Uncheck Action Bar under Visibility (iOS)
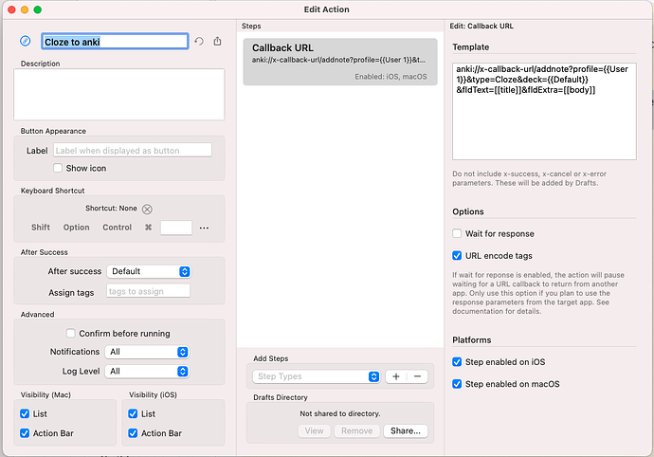This screenshot has width=654, height=457. click(133, 433)
